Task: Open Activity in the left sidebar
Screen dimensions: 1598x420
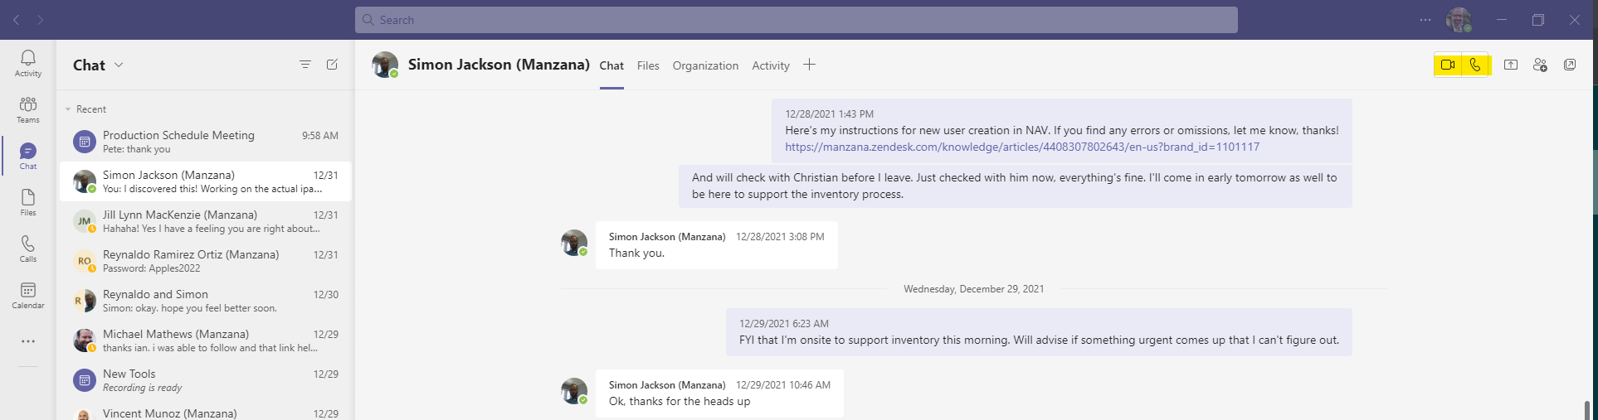Action: (28, 63)
